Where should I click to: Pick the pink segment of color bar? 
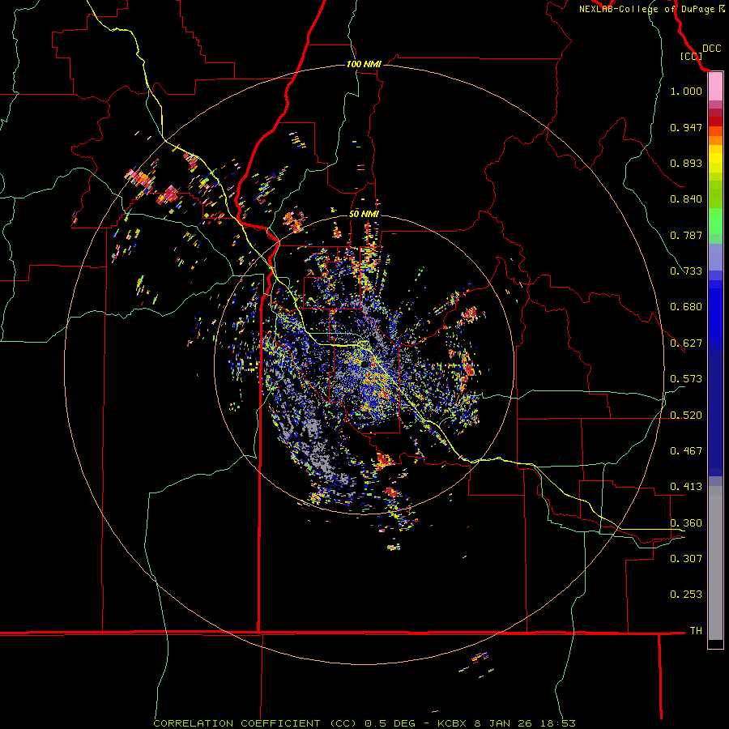[x=715, y=87]
